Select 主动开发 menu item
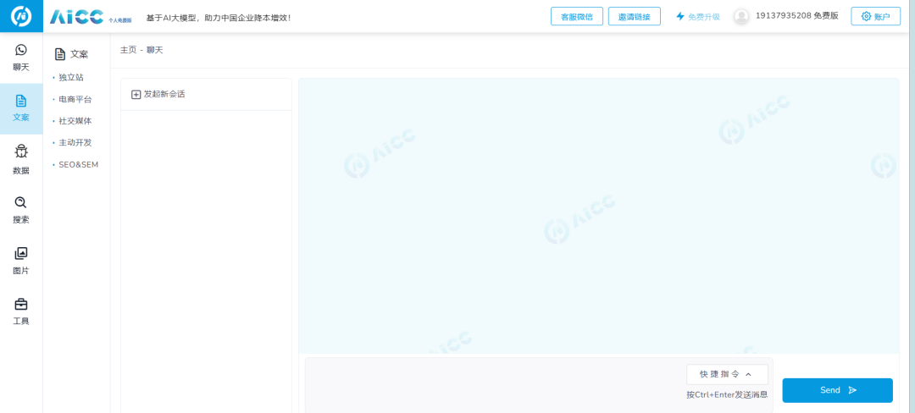 75,143
